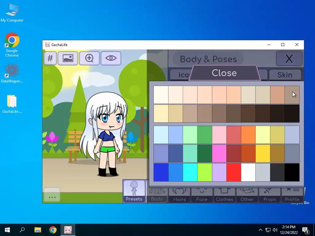Open Google Chrome desktop shortcut
This screenshot has height=236, width=315.
coord(12,45)
